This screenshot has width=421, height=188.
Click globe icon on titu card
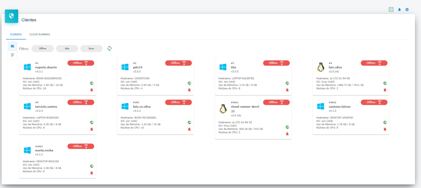[x=287, y=83]
